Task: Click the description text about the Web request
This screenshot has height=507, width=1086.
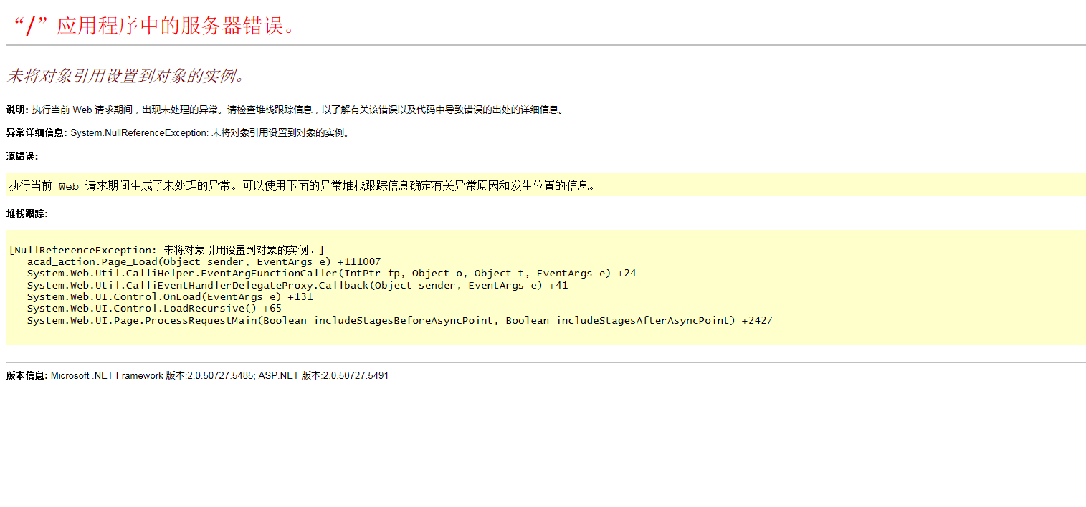Action: click(297, 110)
